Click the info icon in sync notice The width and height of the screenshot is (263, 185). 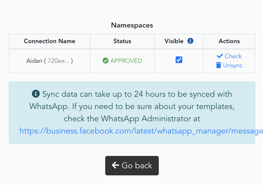[x=36, y=94]
